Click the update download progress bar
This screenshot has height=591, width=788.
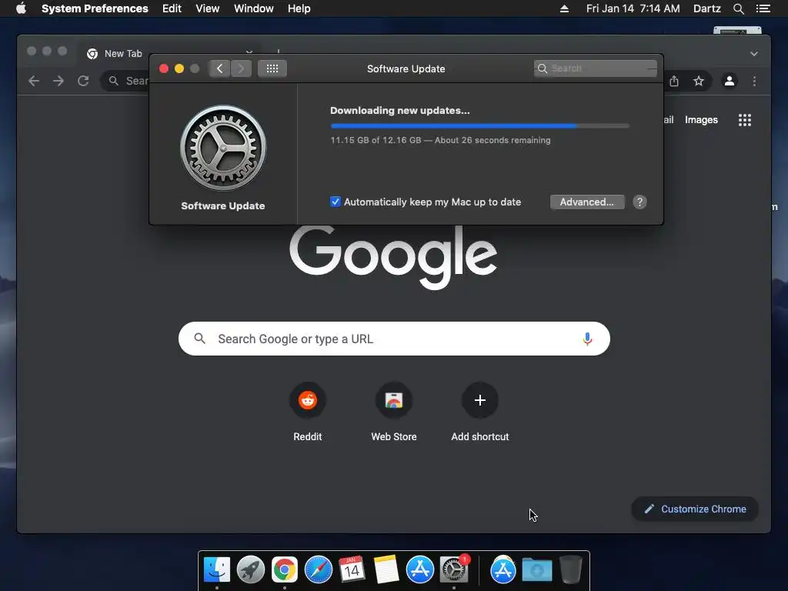click(x=480, y=125)
